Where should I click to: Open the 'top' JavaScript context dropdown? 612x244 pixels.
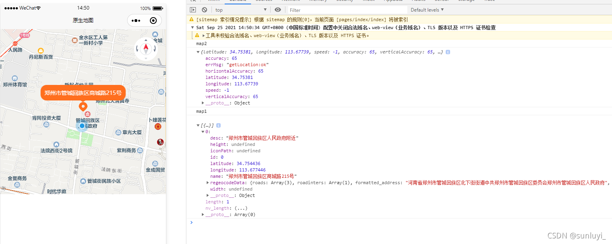tap(241, 10)
